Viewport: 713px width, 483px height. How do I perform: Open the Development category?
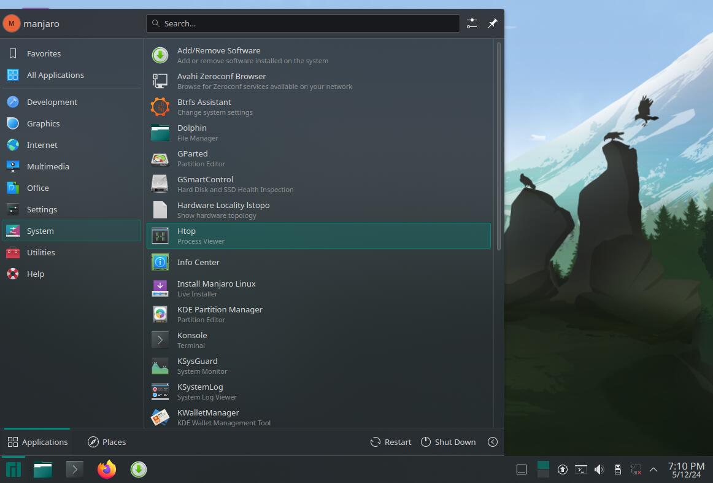pos(72,102)
